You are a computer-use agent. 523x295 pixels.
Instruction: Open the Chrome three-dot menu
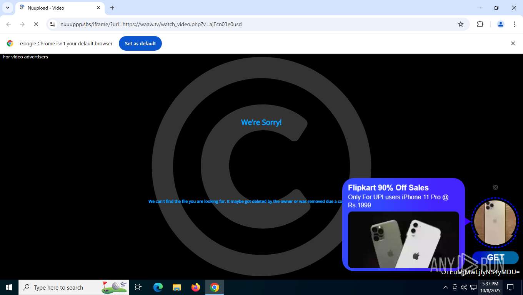point(515,24)
